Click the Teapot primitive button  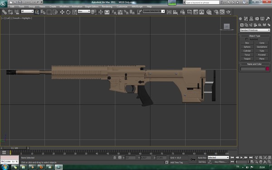click(247, 59)
